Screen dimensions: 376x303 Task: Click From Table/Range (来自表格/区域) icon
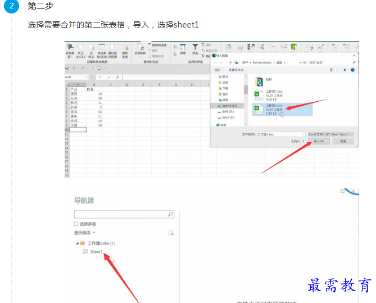[x=102, y=51]
